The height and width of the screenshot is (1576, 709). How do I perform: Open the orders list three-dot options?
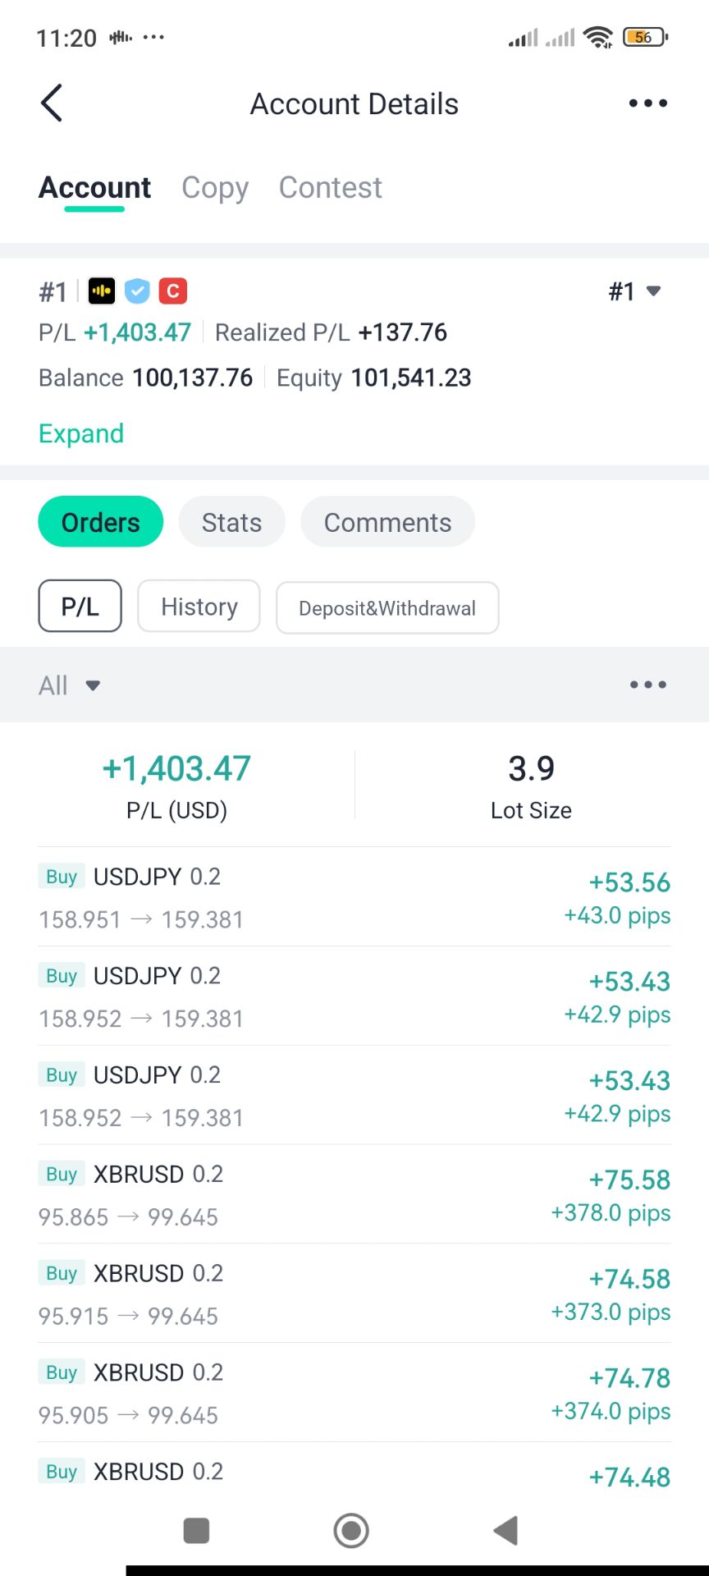tap(647, 685)
